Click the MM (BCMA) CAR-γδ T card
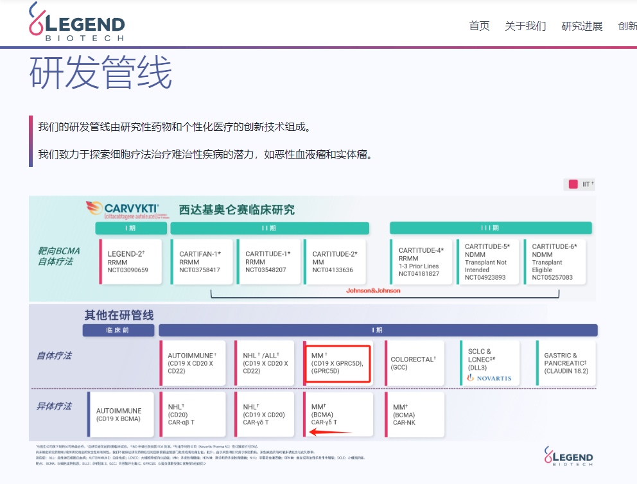The height and width of the screenshot is (484, 637). (338, 415)
